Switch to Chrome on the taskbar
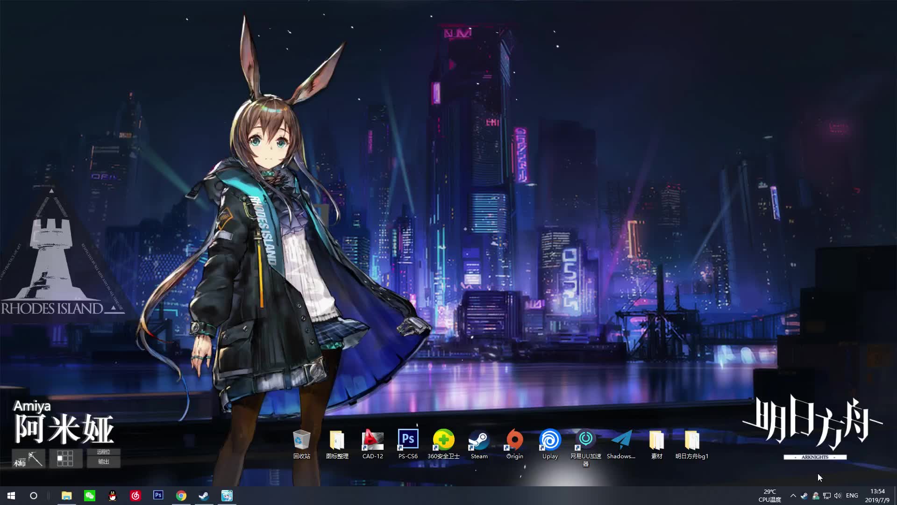 pos(181,496)
